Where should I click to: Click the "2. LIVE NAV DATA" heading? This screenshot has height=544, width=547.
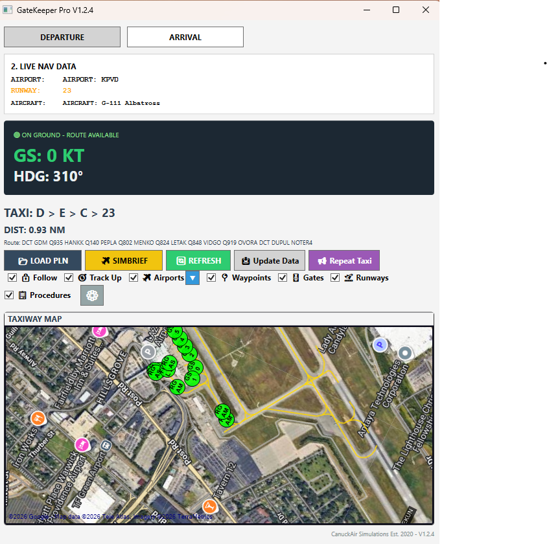pos(43,66)
